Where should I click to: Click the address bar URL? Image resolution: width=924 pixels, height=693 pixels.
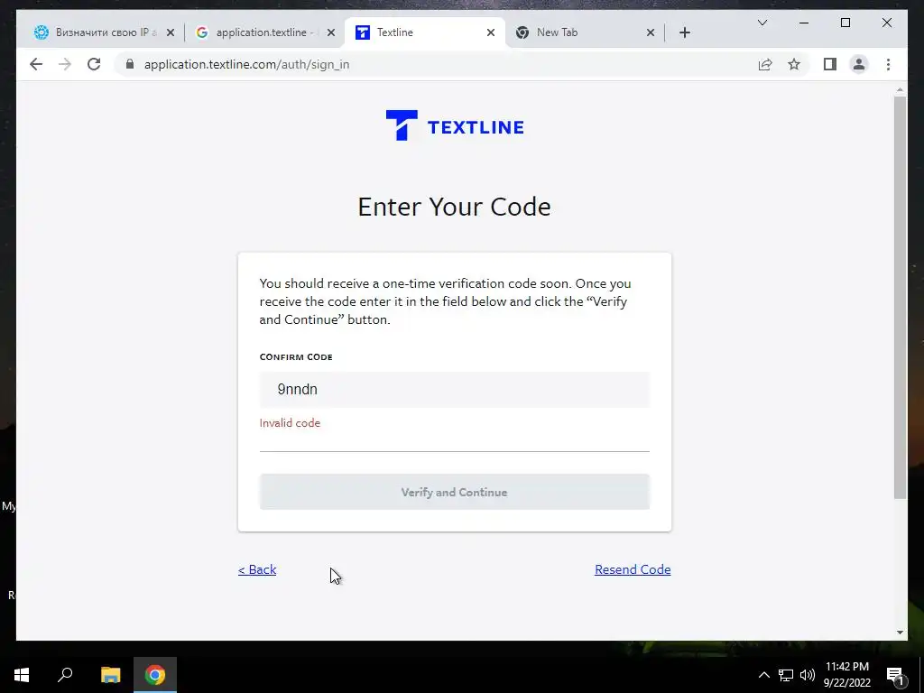coord(247,64)
